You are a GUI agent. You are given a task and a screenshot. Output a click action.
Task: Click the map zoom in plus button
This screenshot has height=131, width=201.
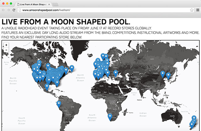click(x=6, y=45)
